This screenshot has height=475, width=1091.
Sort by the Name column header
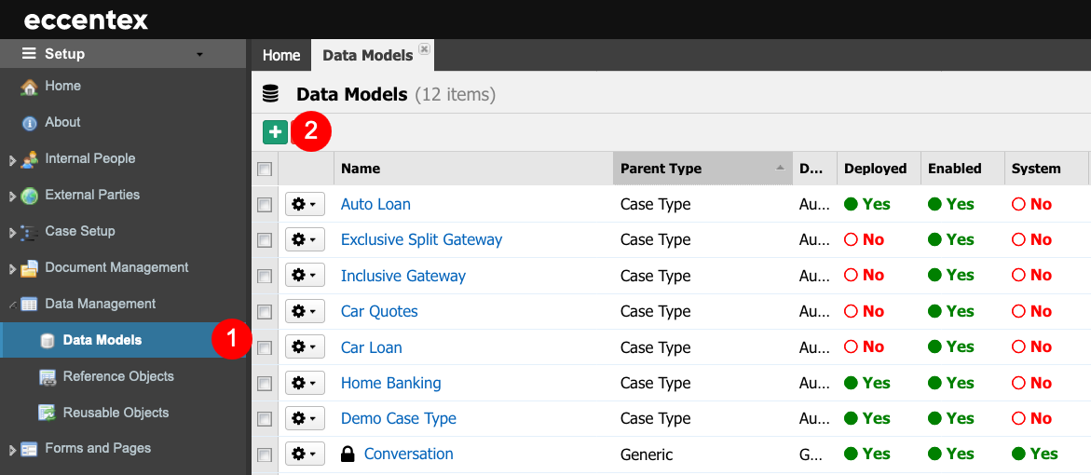pyautogui.click(x=473, y=169)
